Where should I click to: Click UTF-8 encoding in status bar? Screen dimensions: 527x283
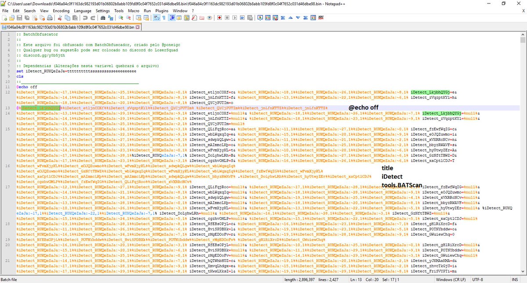[477, 279]
